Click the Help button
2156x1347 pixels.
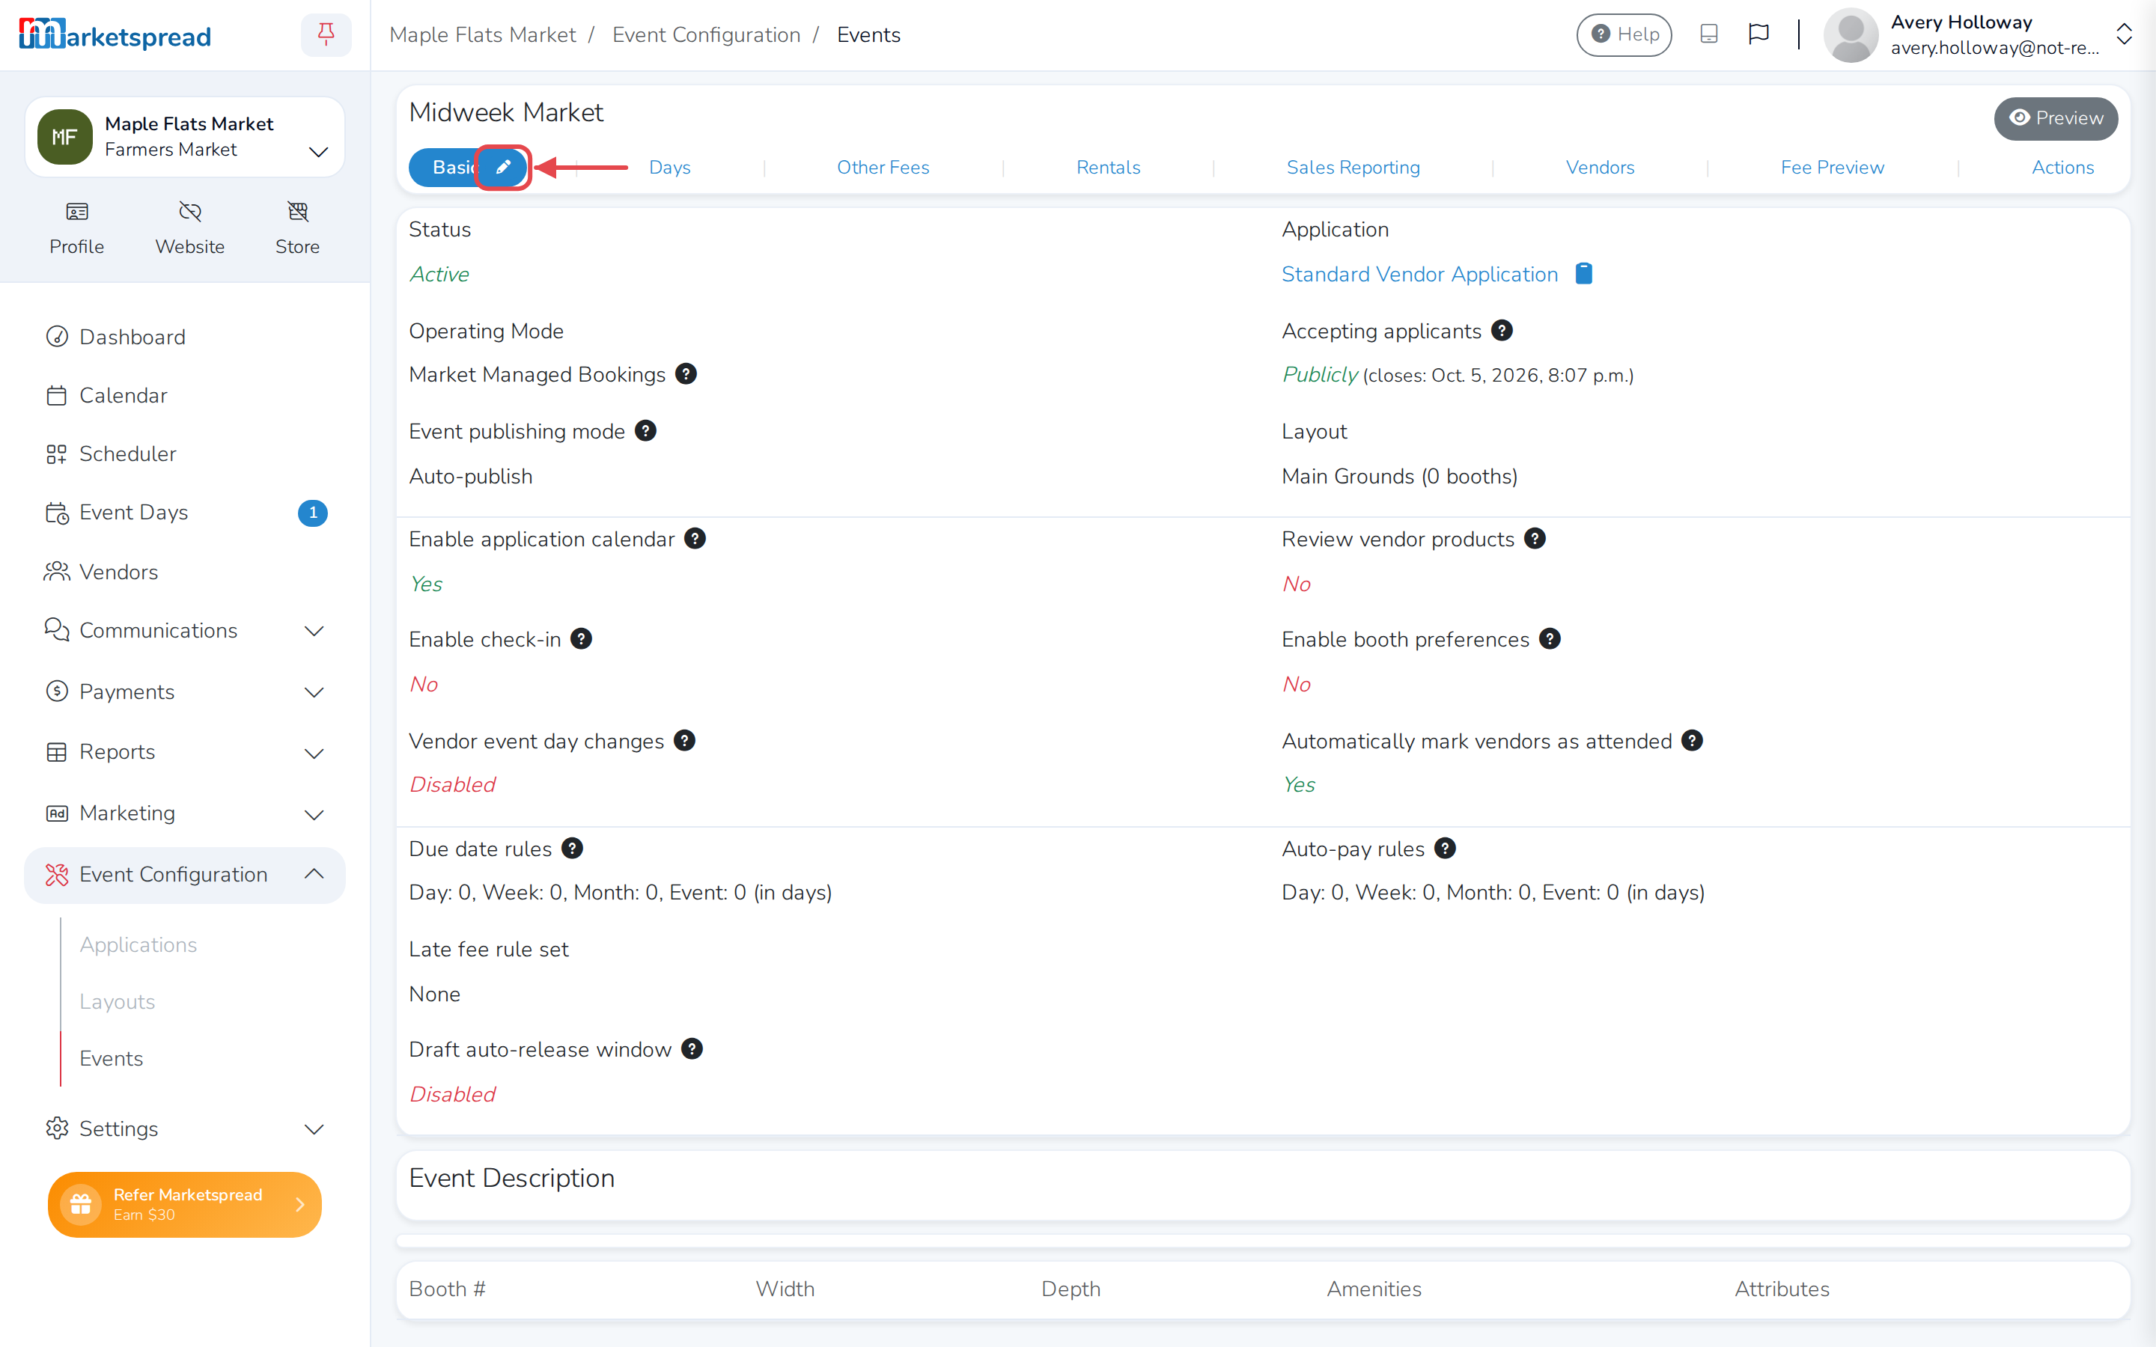coord(1624,34)
